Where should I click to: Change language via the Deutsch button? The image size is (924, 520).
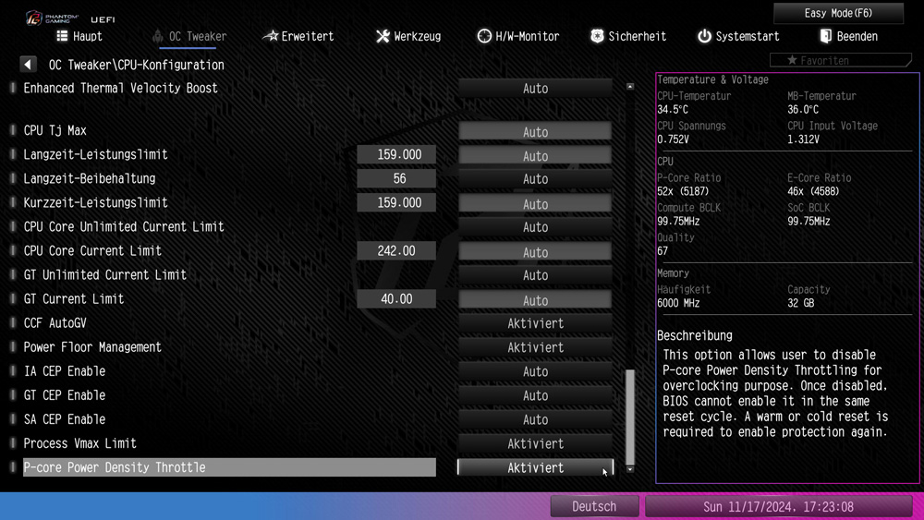[594, 506]
